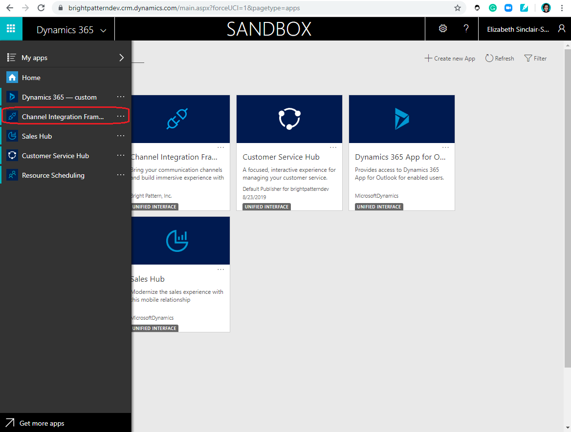
Task: Open Customer Service Hub tile image
Action: 289,119
